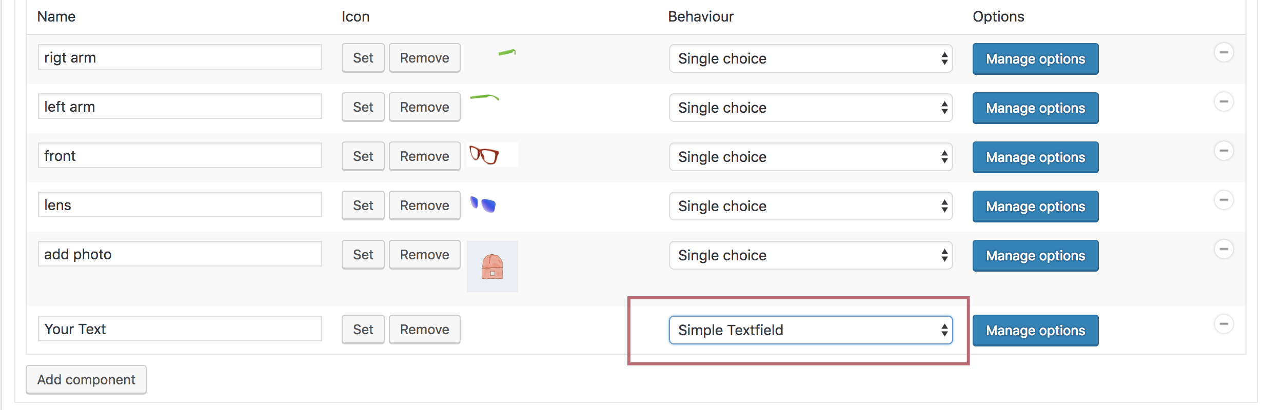Screen dimensions: 1264x410
Task: Remove the icon for add photo
Action: click(424, 255)
